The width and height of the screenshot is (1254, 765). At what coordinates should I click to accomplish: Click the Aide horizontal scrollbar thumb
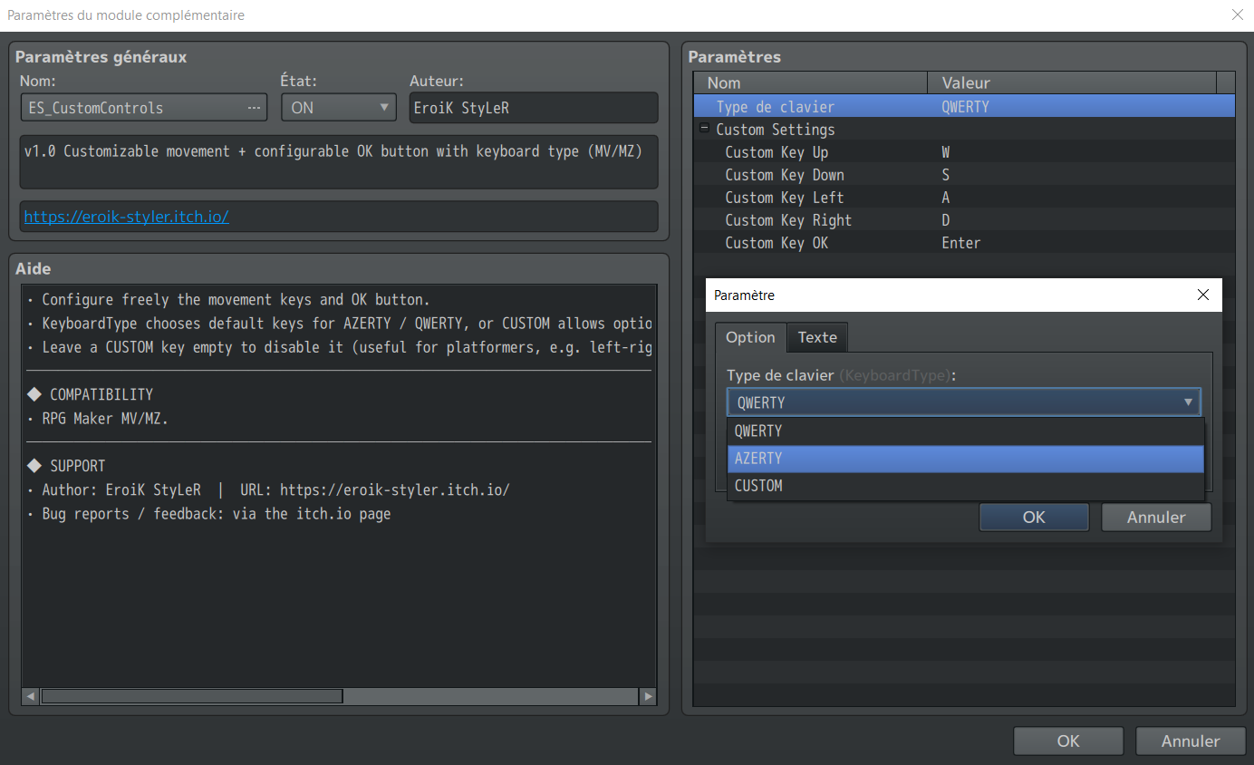[x=192, y=696]
